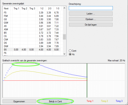Click the Opgenomen button

19,101
